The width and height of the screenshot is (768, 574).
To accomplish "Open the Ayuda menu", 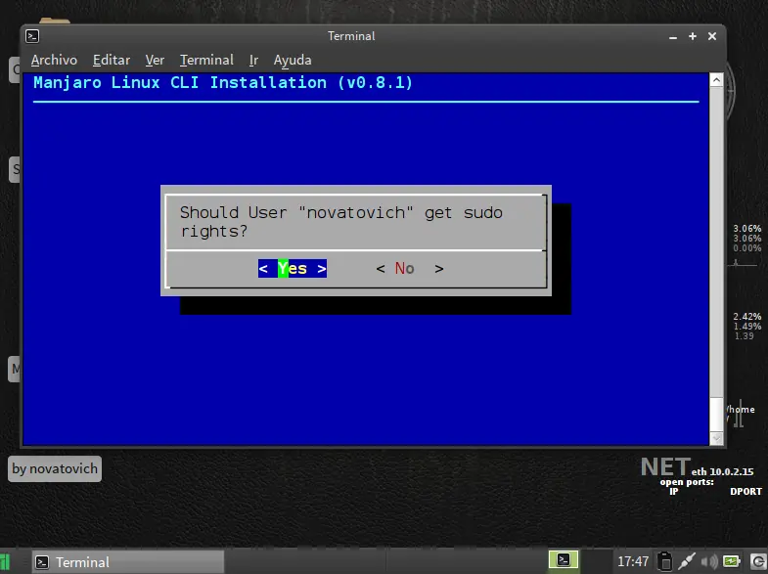I will pyautogui.click(x=293, y=60).
